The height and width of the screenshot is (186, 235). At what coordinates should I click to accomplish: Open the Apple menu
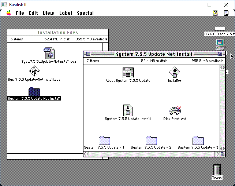[x=9, y=13]
